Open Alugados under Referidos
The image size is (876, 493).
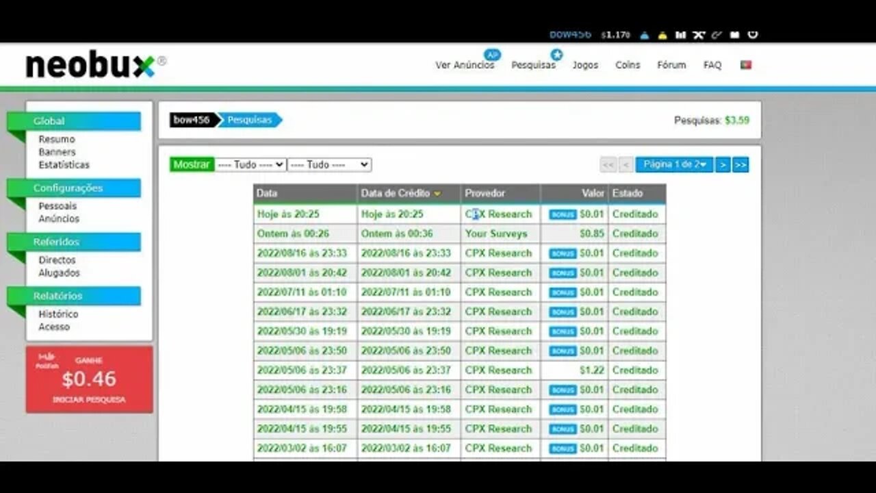(59, 273)
